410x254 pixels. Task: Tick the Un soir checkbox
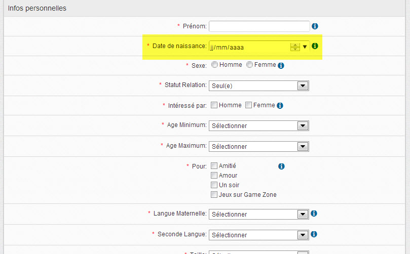coord(214,185)
